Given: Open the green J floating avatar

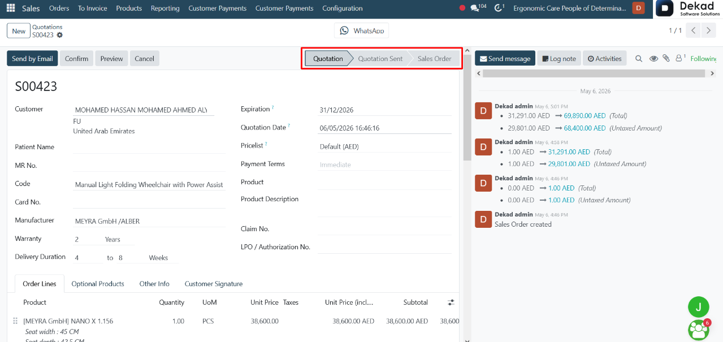Looking at the screenshot, I should pyautogui.click(x=699, y=307).
